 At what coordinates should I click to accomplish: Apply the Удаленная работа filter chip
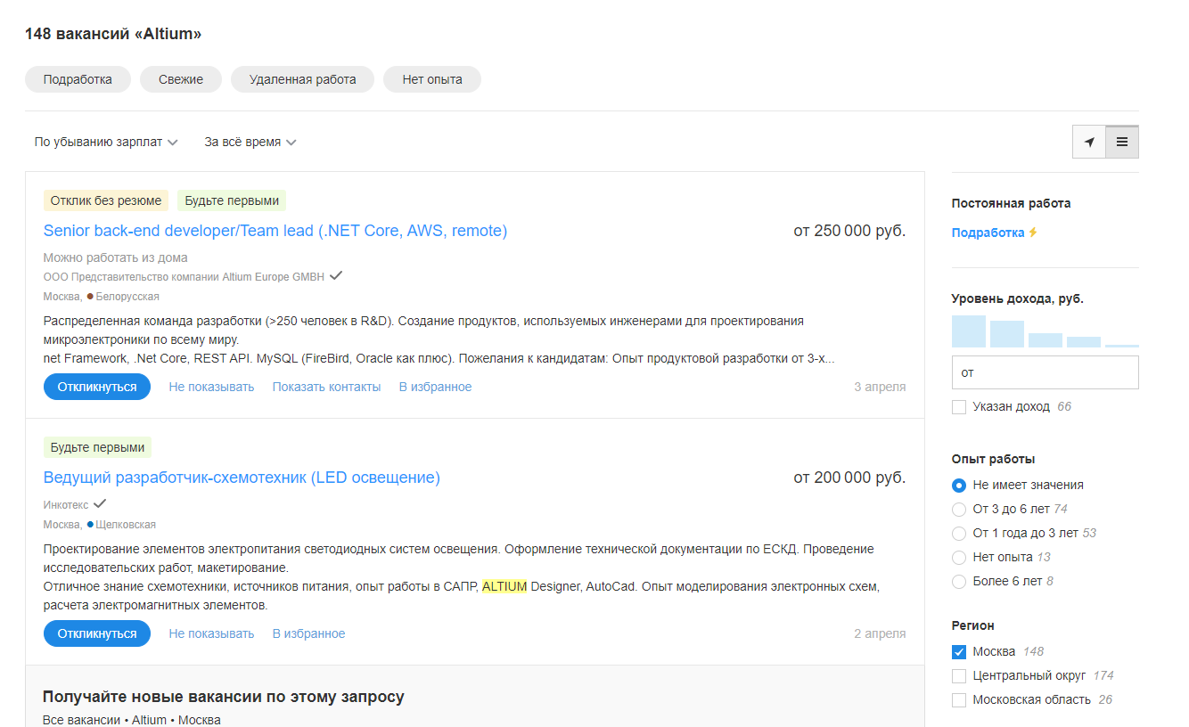click(x=303, y=79)
